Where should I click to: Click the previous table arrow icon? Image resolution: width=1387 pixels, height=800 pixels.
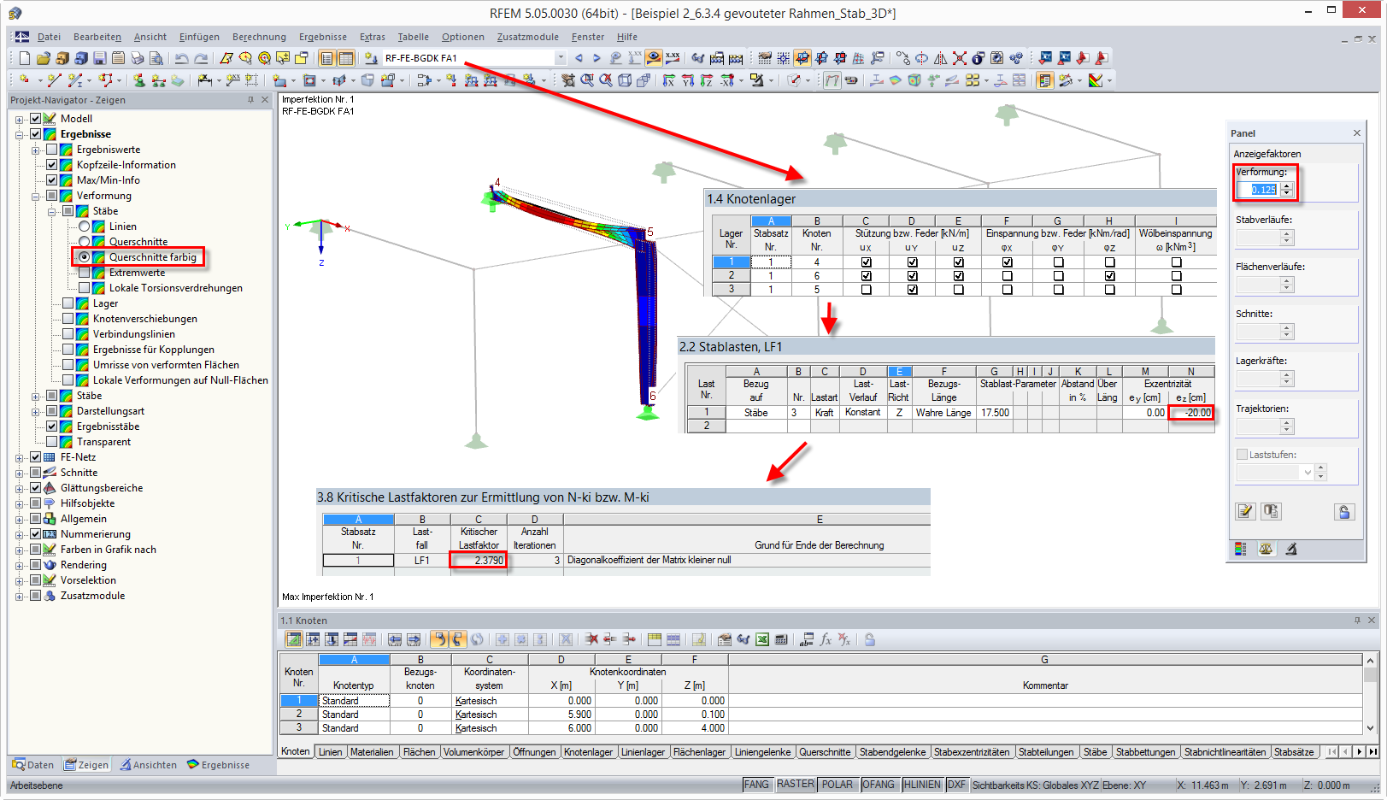pyautogui.click(x=394, y=639)
